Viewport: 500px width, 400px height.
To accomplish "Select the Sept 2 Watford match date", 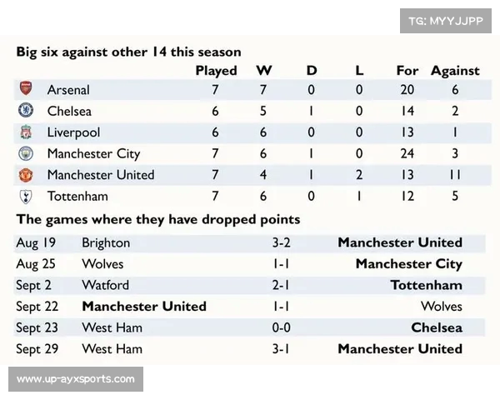I will tap(33, 285).
